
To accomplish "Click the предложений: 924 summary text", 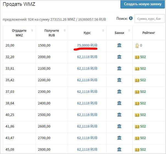I will click(54, 20).
